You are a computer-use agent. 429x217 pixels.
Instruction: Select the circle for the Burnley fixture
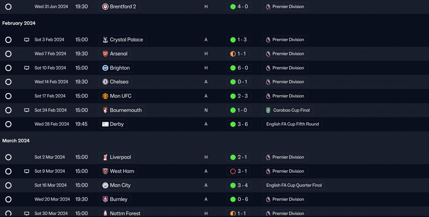[8, 200]
